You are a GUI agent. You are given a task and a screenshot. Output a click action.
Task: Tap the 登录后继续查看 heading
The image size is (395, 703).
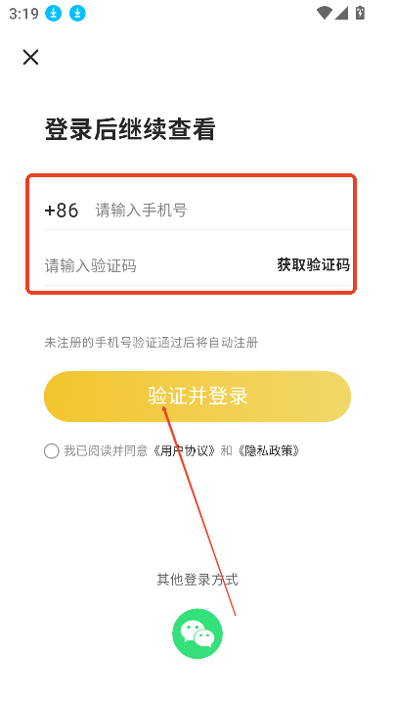[x=130, y=129]
